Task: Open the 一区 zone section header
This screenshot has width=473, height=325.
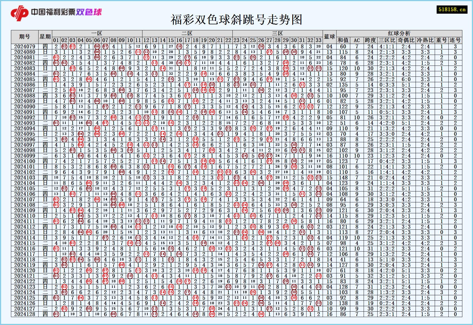Action: (96, 32)
